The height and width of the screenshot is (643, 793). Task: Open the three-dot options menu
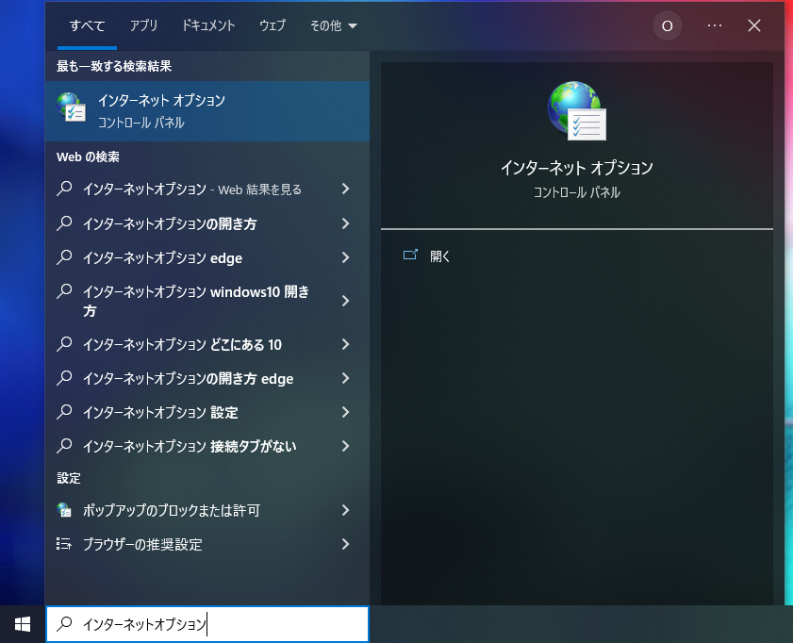(715, 25)
